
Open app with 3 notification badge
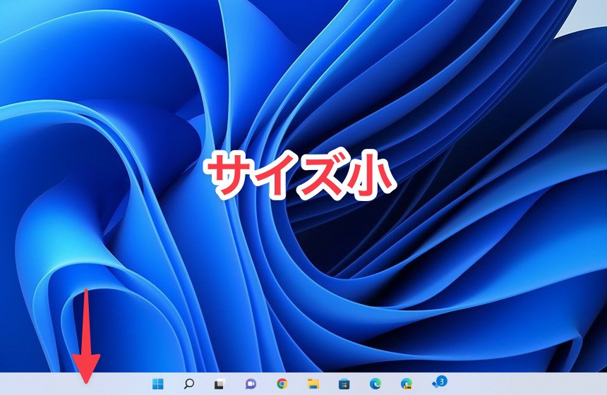(x=440, y=382)
